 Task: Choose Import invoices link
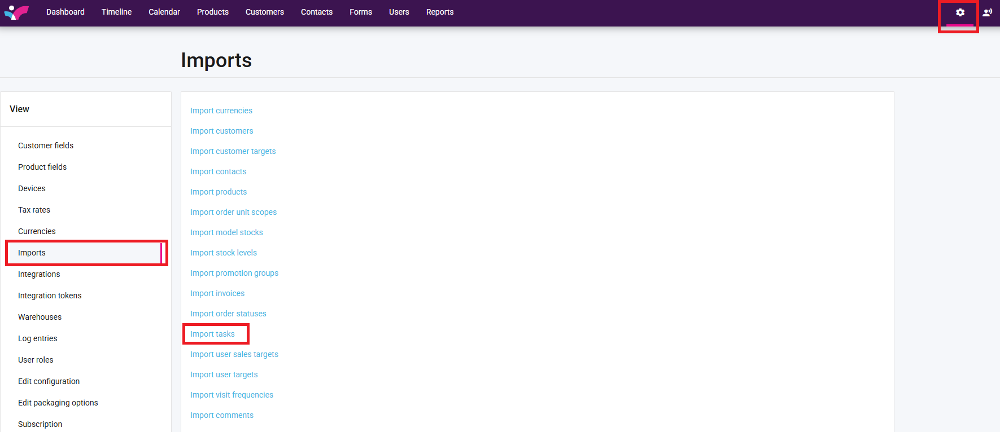[x=217, y=293]
